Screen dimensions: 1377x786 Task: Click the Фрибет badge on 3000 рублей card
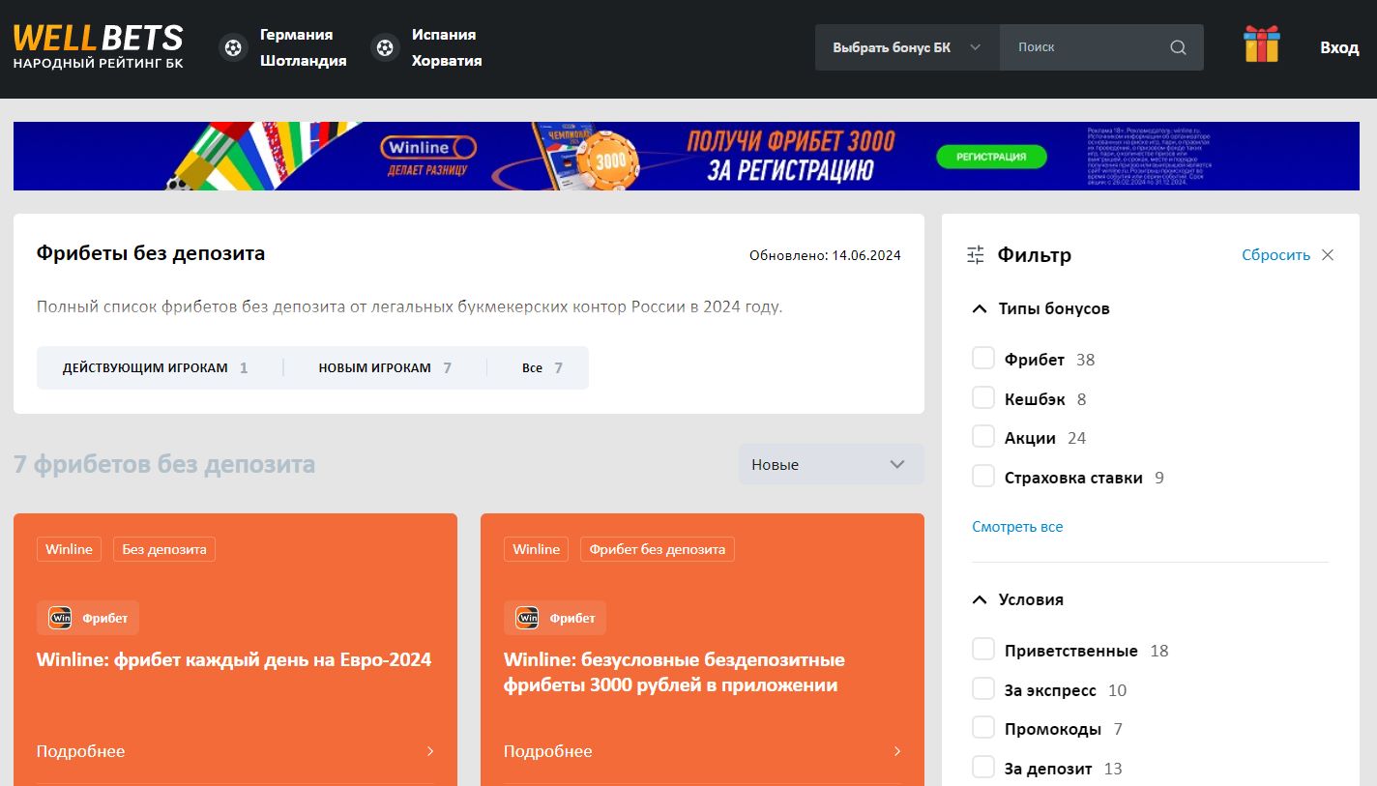555,618
